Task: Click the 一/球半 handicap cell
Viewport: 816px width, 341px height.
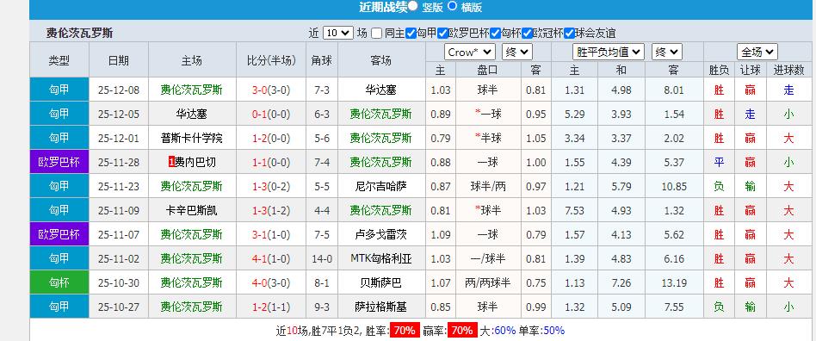Action: (x=488, y=258)
